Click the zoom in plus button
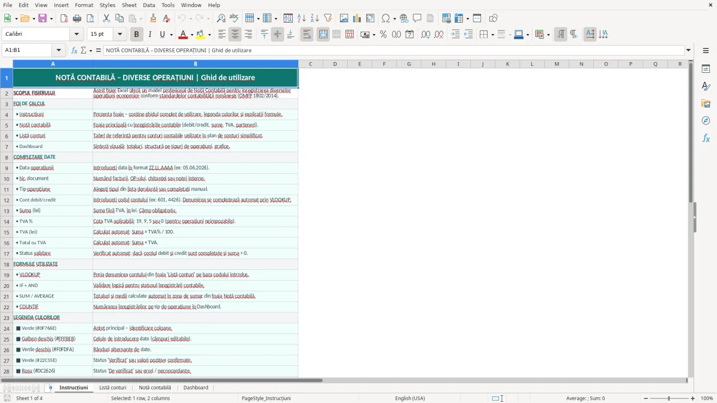 tap(693, 398)
